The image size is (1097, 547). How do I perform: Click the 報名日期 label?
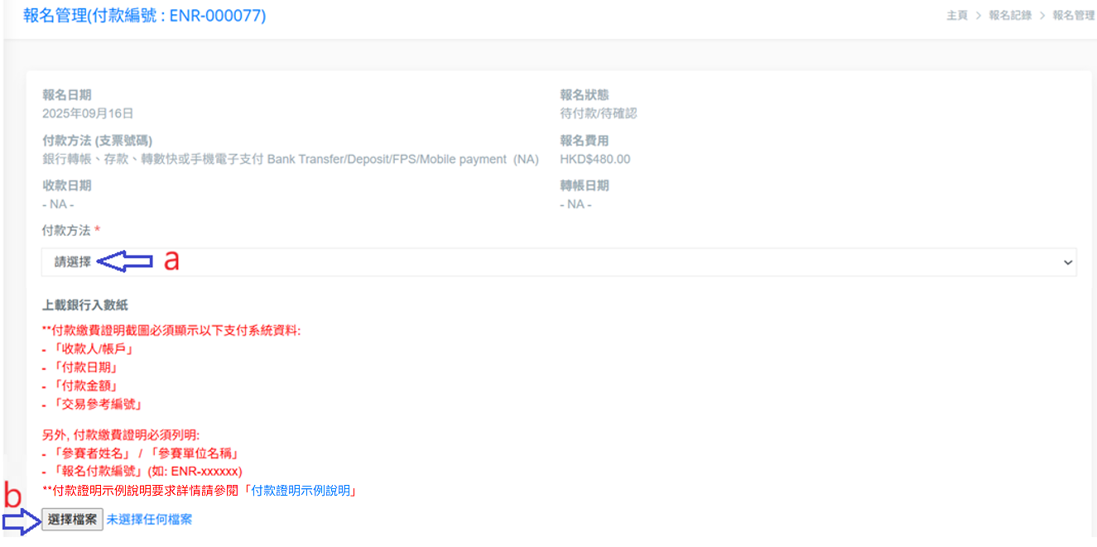(67, 95)
